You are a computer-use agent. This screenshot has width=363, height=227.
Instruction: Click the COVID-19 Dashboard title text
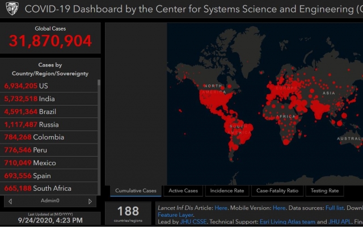[x=194, y=9]
